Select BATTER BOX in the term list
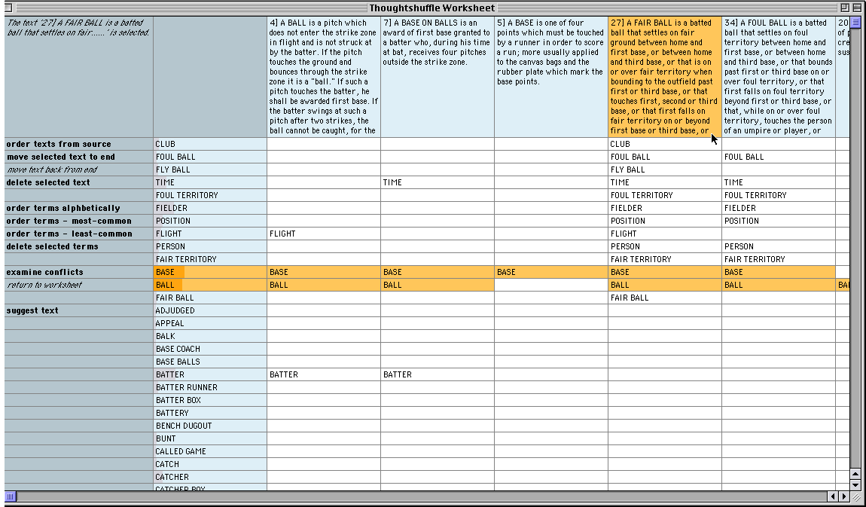866x507 pixels. (x=210, y=400)
